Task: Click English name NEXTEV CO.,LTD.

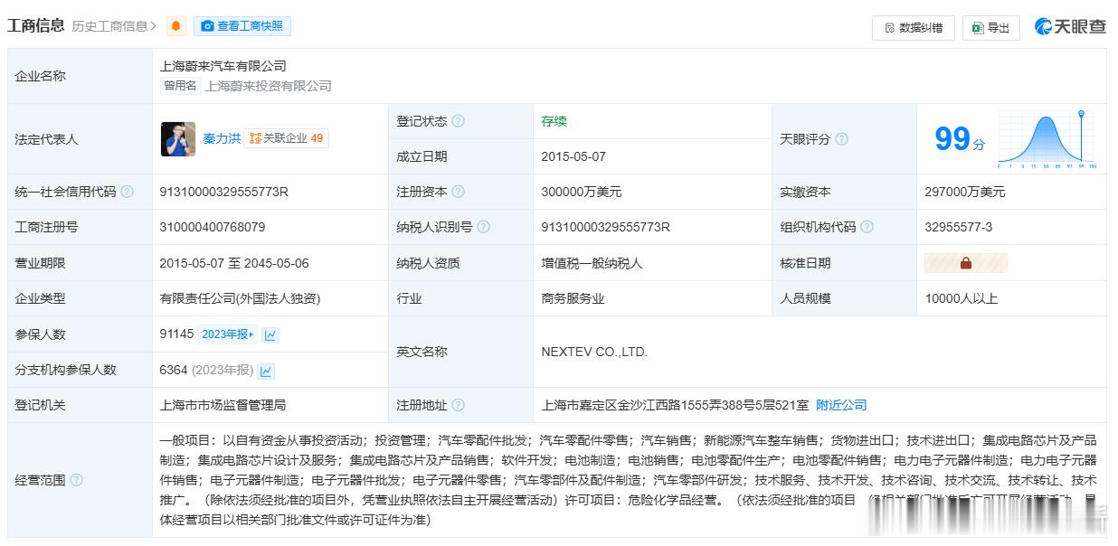Action: point(594,353)
